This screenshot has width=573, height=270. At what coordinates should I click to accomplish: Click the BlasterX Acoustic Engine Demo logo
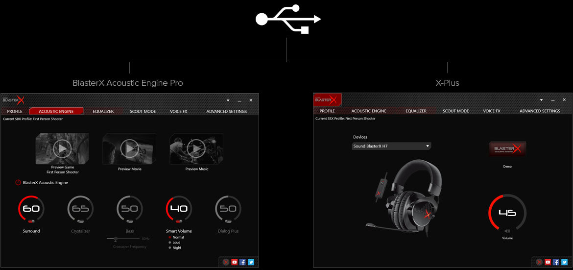507,149
